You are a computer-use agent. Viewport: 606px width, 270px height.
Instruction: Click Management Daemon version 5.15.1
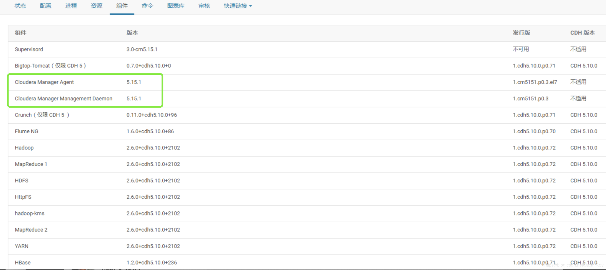(x=134, y=99)
